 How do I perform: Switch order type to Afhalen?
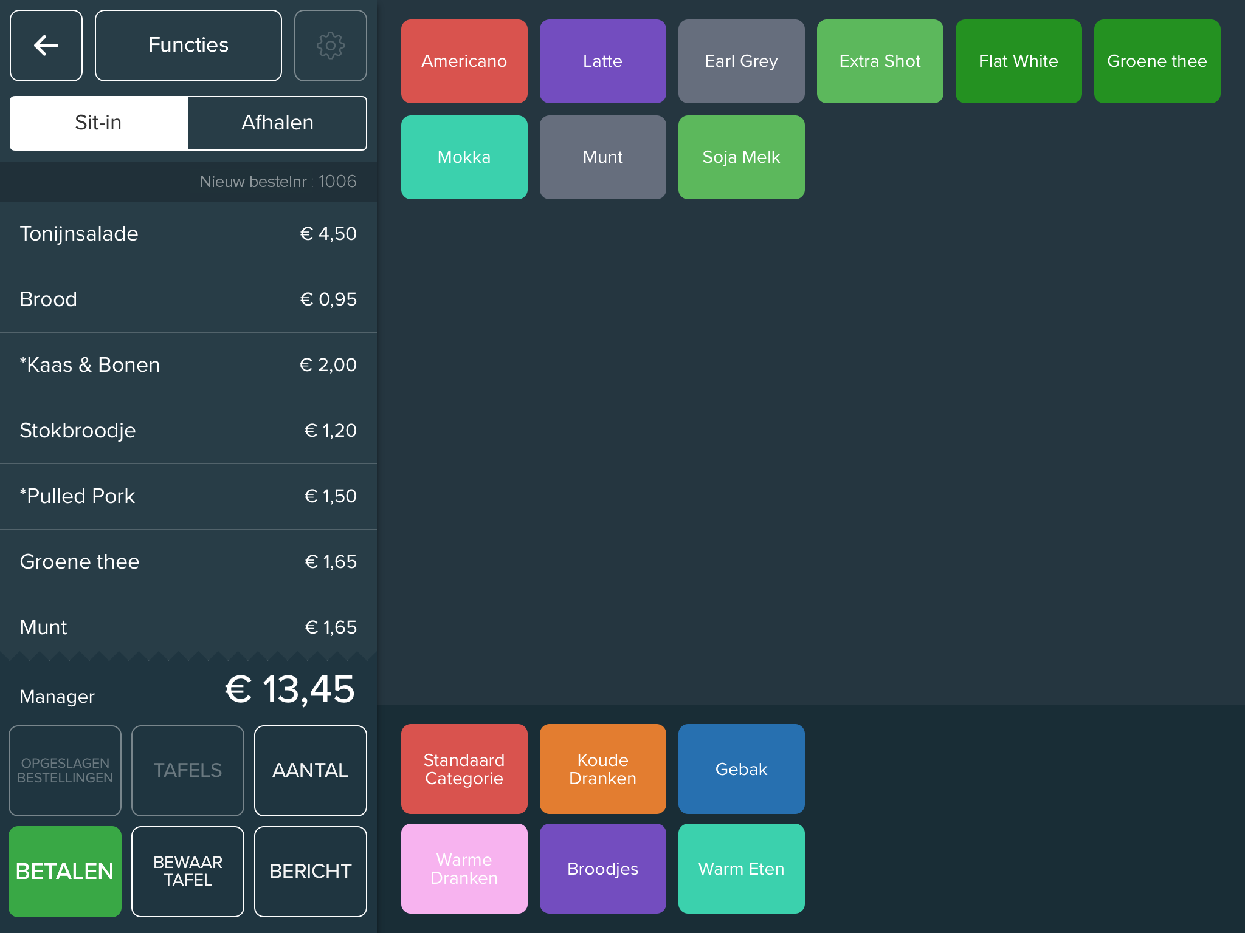click(x=277, y=123)
